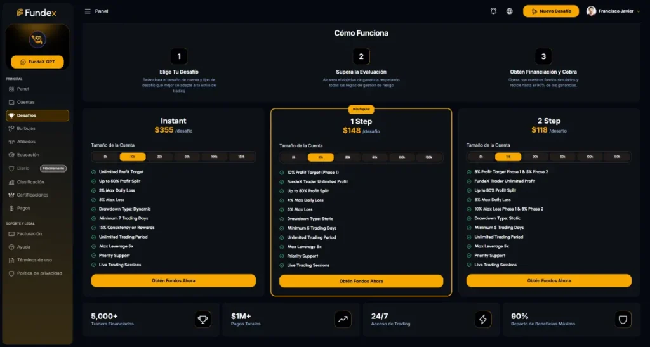This screenshot has width=650, height=347.
Task: Select 150k account size for 2 Step plan
Action: 617,157
